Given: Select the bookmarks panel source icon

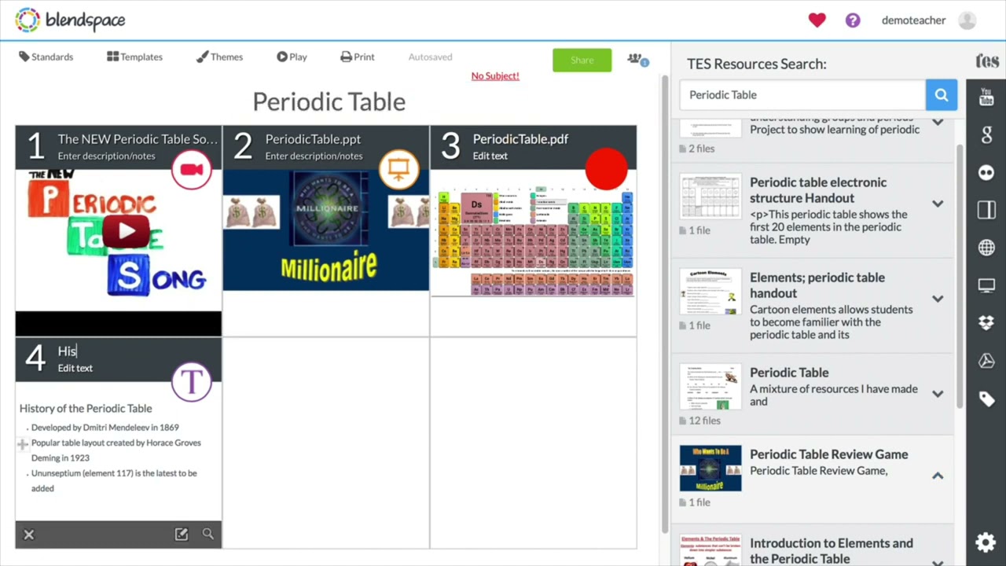Looking at the screenshot, I should click(986, 210).
